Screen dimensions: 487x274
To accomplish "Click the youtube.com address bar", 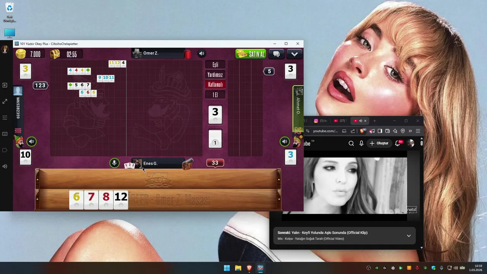I will (x=325, y=131).
